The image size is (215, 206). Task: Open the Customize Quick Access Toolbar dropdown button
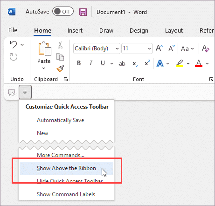click(25, 92)
